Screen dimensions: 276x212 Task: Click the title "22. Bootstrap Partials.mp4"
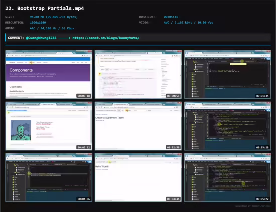tap(45, 8)
